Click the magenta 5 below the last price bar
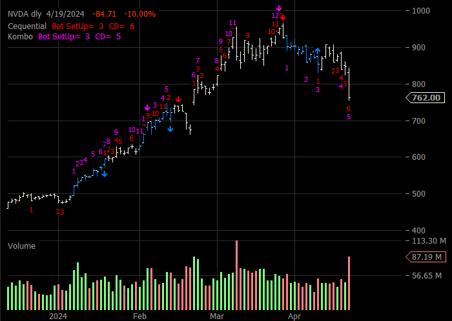The height and width of the screenshot is (321, 452). coord(349,117)
